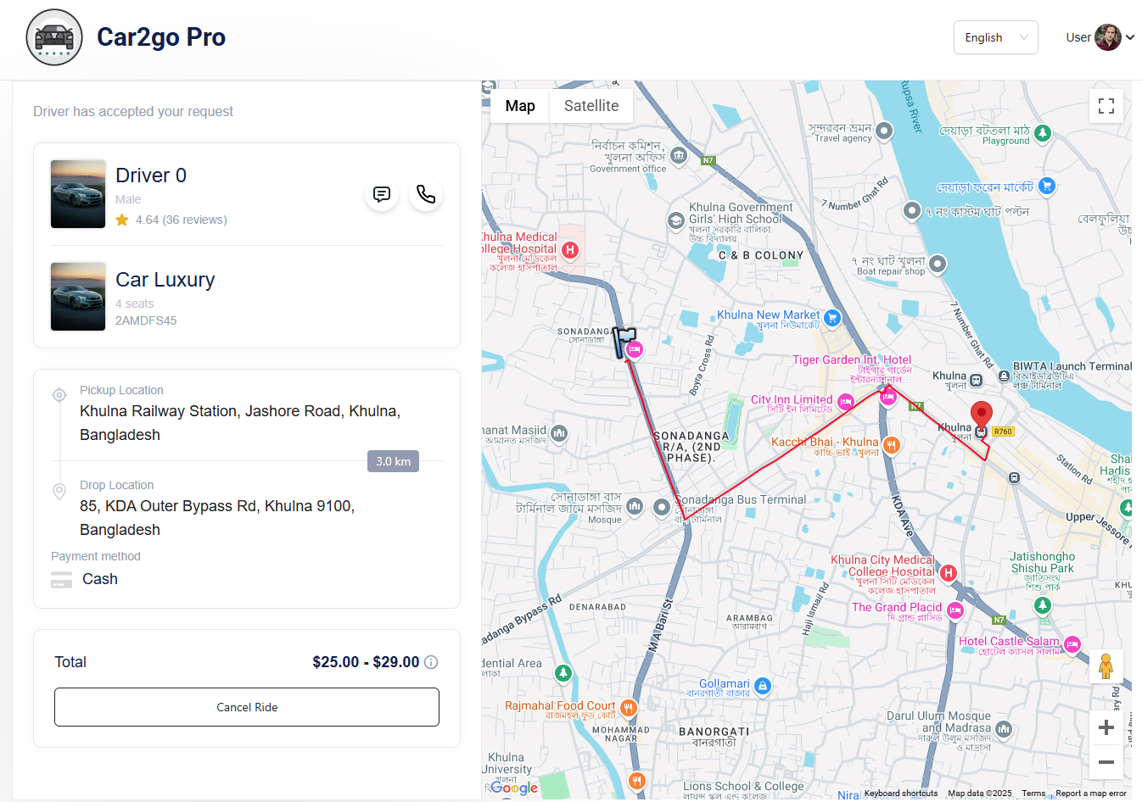1142x802 pixels.
Task: Switch to Map view tab
Action: tap(520, 106)
